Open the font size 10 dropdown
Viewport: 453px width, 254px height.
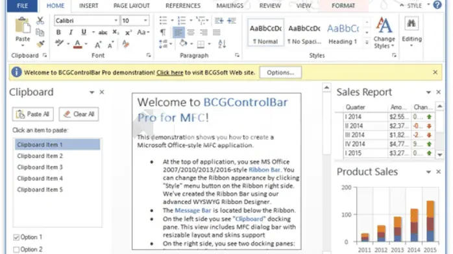click(x=145, y=21)
